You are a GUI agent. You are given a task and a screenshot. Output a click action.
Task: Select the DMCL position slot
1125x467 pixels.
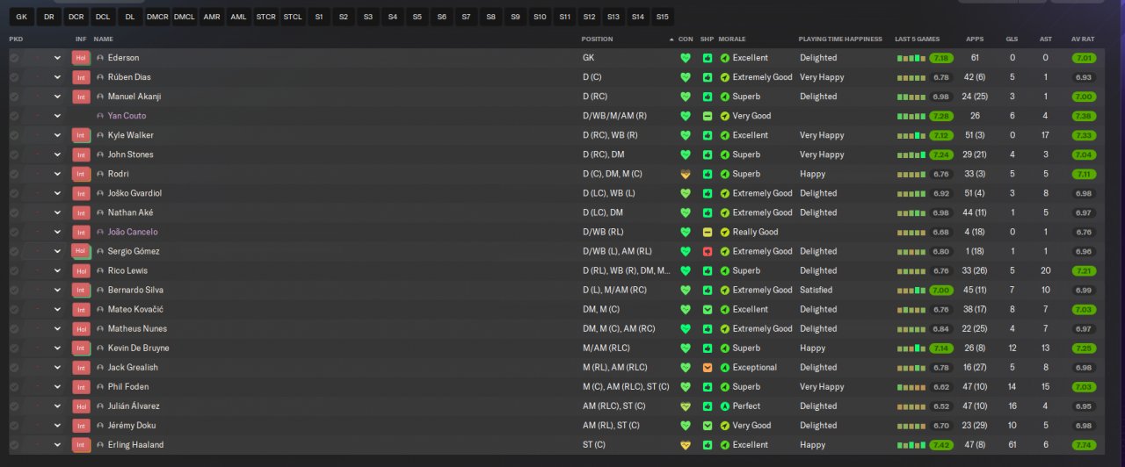[x=185, y=17]
